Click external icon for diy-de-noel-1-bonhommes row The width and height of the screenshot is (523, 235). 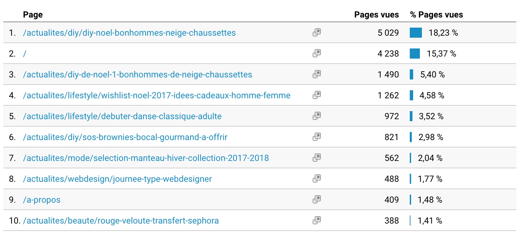pos(316,74)
